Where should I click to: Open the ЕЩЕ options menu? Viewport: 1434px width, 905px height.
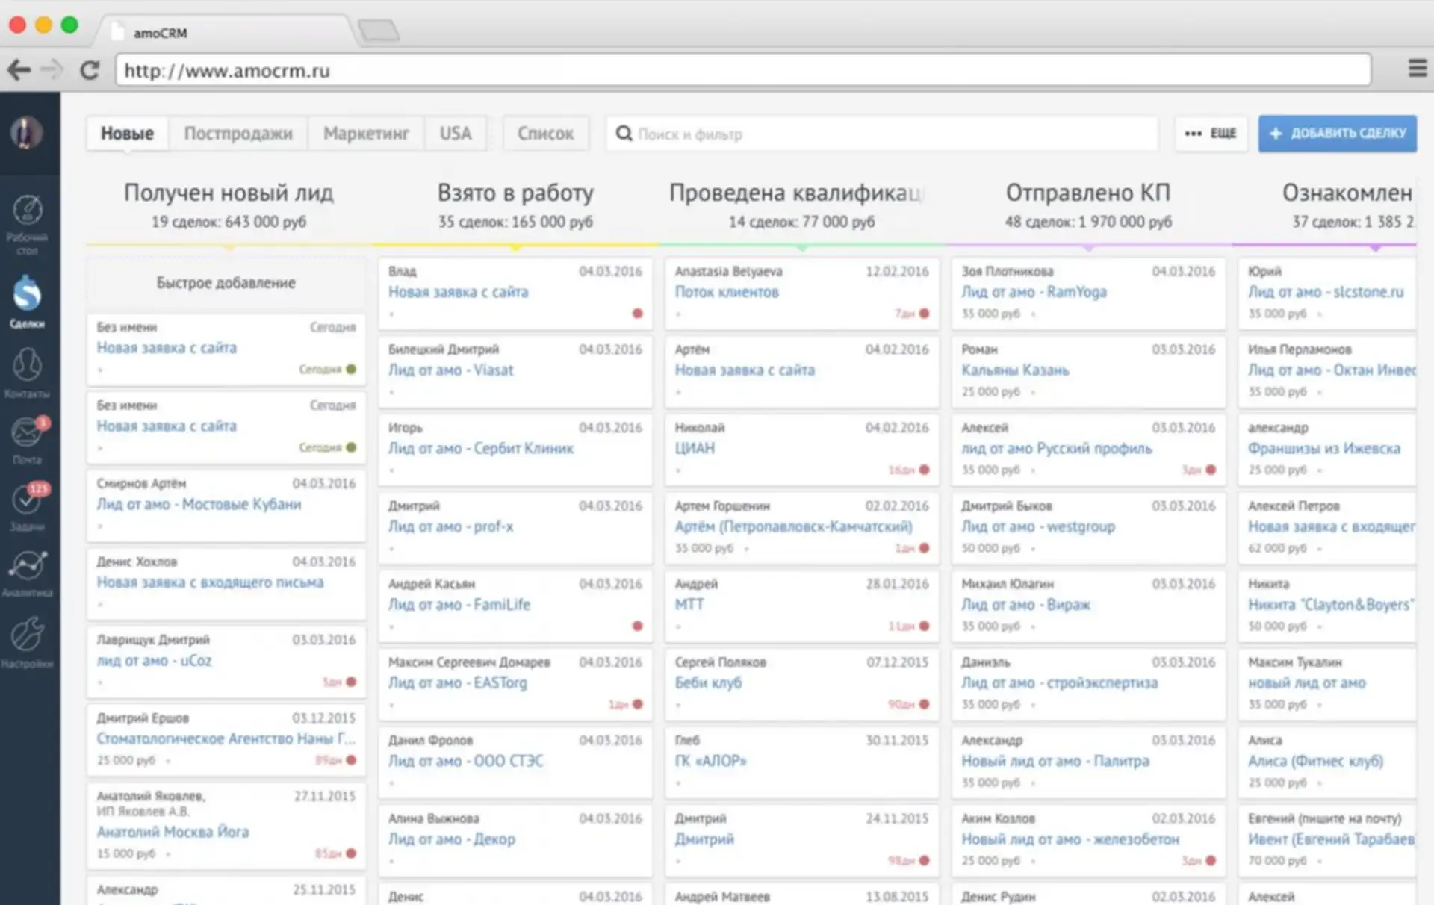1211,134
